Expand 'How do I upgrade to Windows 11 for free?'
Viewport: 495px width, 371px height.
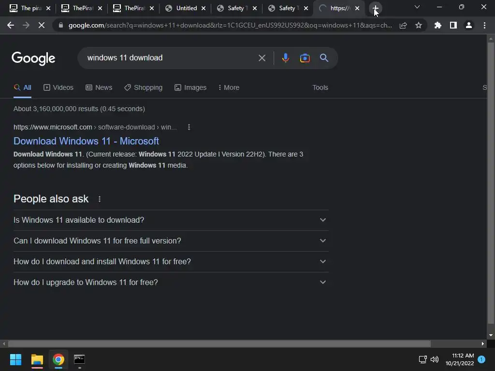click(x=171, y=282)
